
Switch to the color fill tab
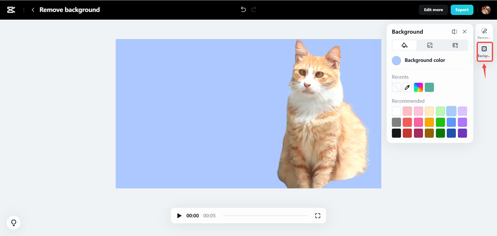[404, 45]
